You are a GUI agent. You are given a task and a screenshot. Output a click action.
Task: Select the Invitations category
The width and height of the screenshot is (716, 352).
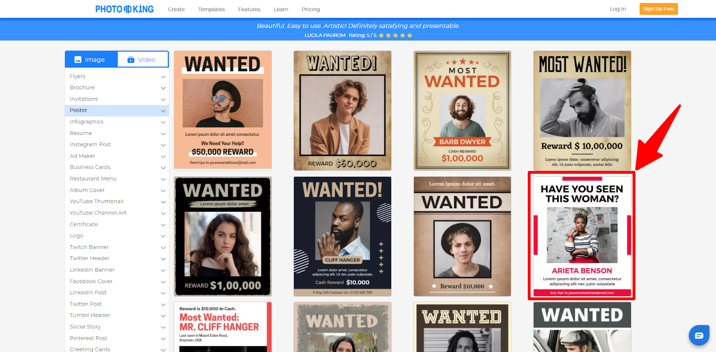point(84,99)
